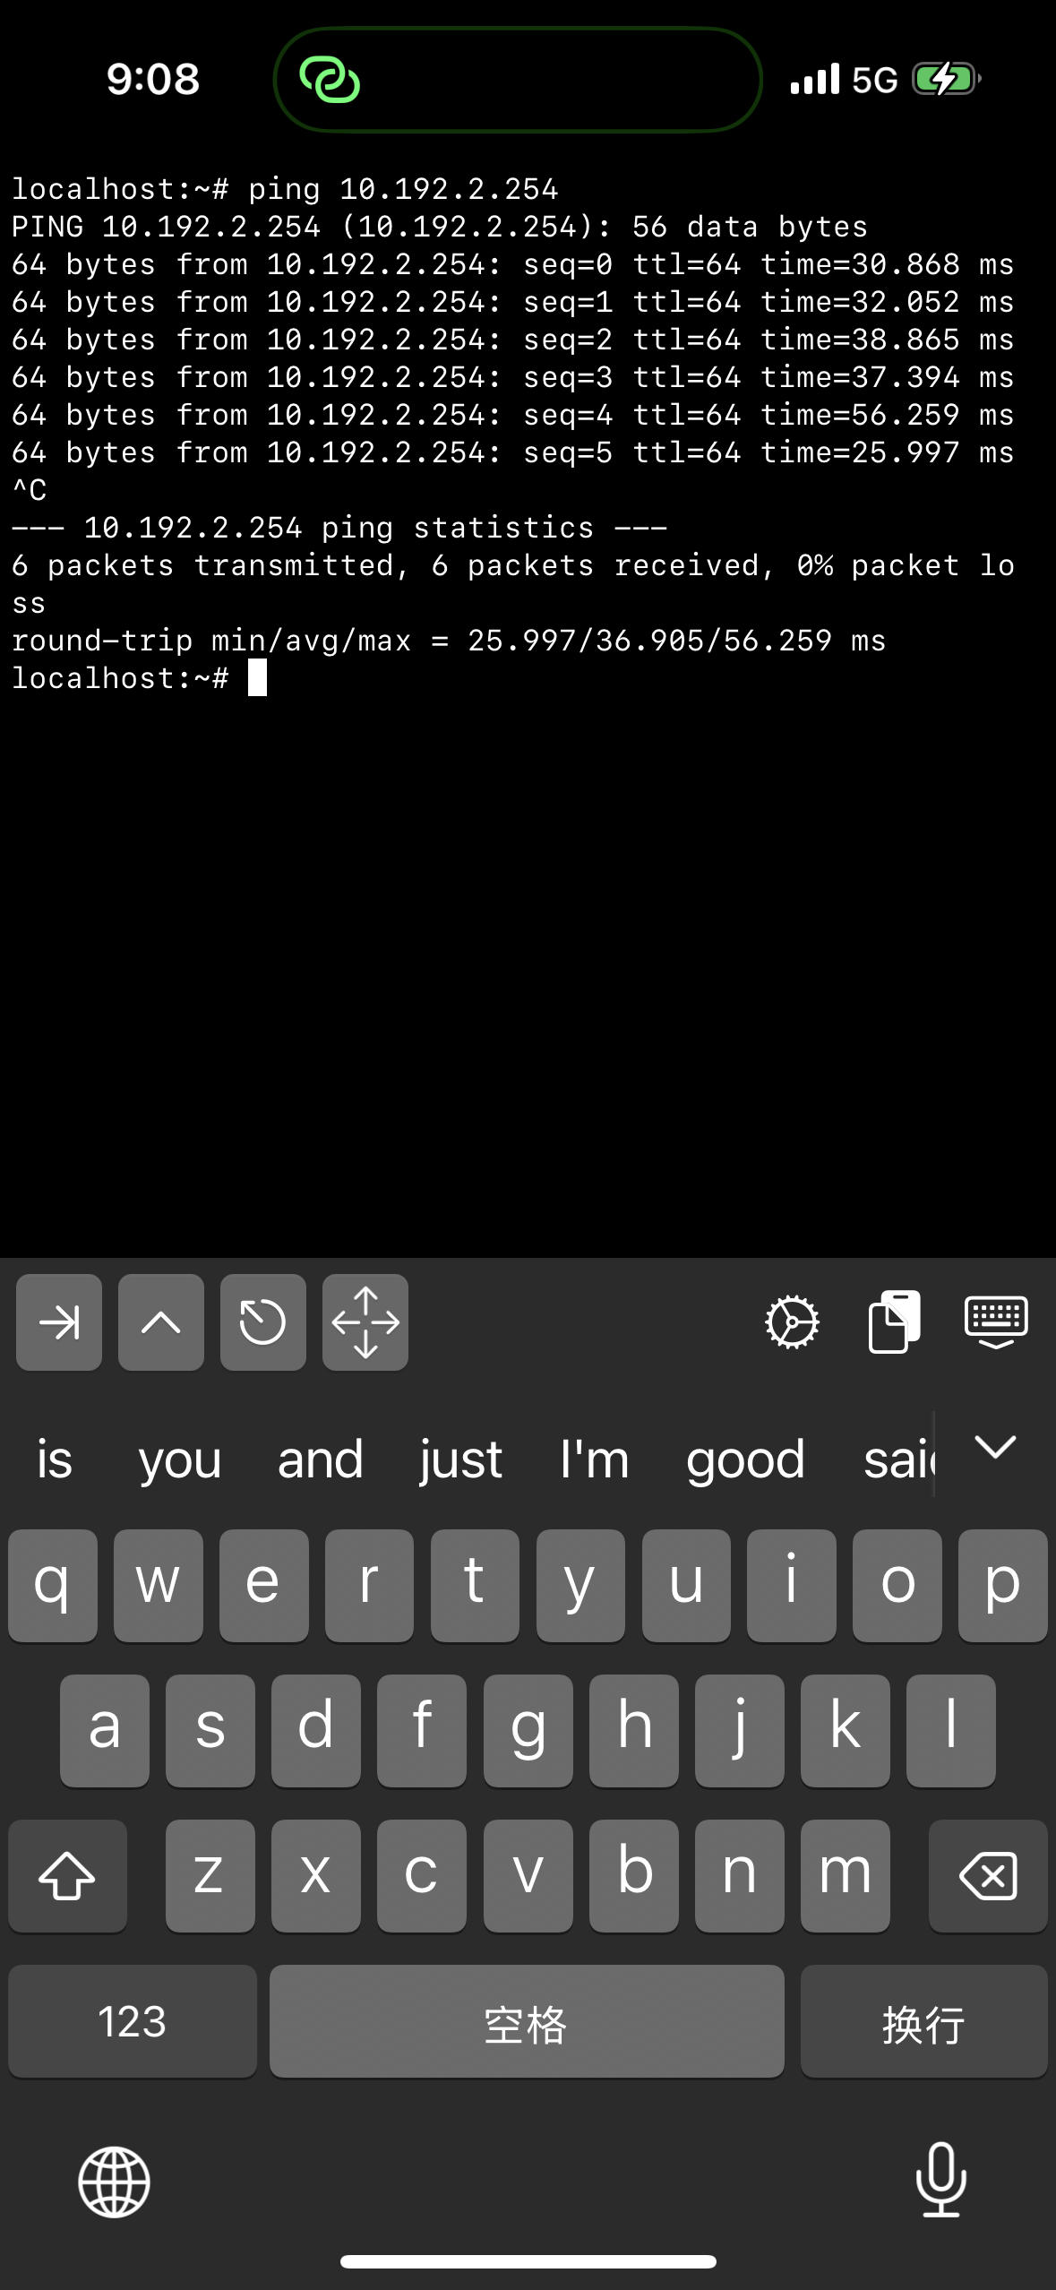Tap the 空格 space bar

pyautogui.click(x=527, y=2021)
